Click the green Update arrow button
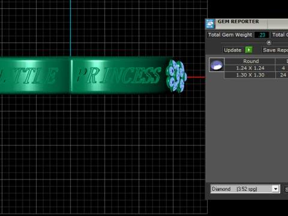288x216 pixels. [249, 50]
